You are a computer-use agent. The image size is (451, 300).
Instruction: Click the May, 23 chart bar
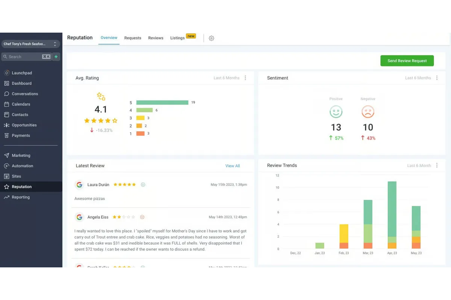[416, 227]
